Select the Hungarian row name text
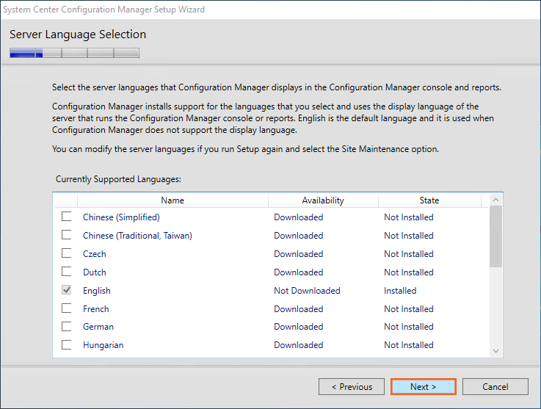541x409 pixels. point(104,345)
